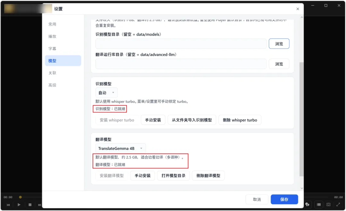Browse for the 识别模型目录 folder
The height and width of the screenshot is (211, 346).
[x=279, y=44]
